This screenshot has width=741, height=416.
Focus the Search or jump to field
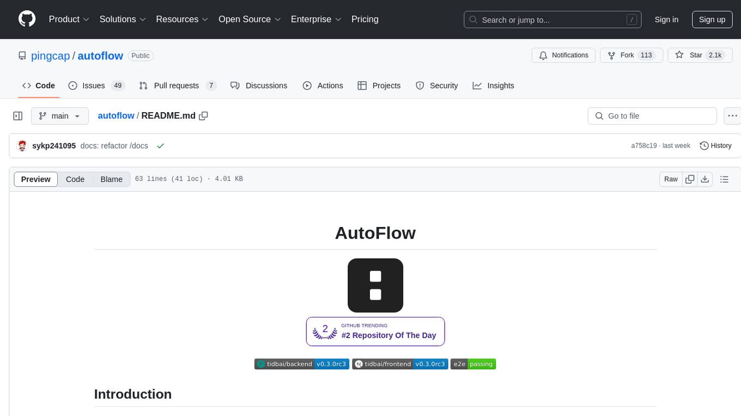(552, 20)
